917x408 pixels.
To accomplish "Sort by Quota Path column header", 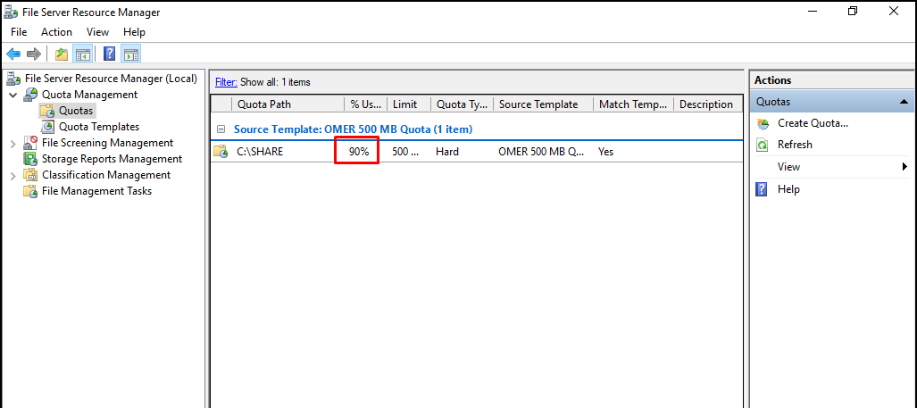I will point(288,104).
